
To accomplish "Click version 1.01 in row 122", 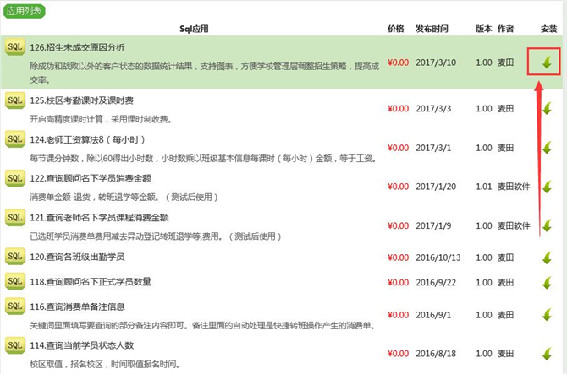I will pos(484,187).
